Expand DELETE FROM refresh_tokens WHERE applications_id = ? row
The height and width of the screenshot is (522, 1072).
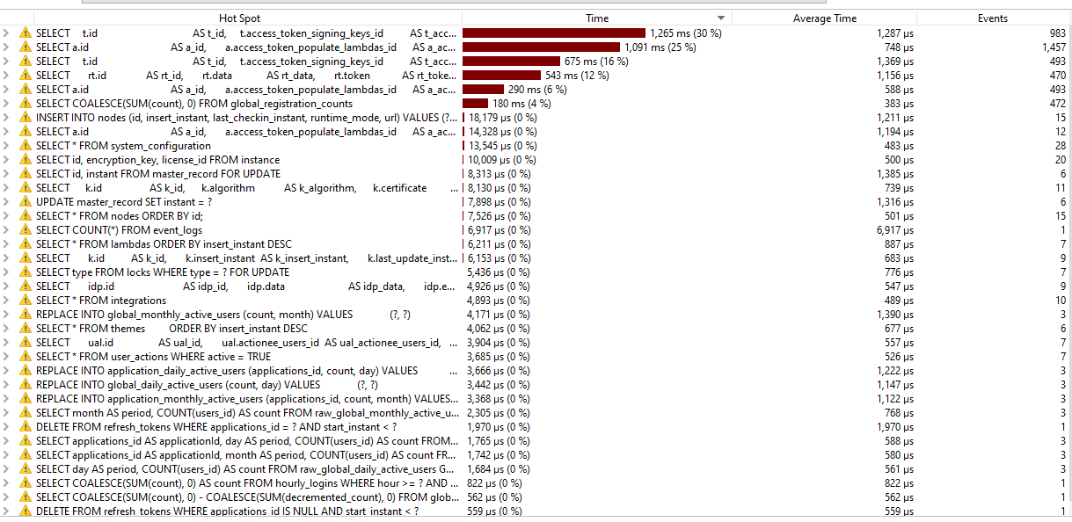(7, 427)
